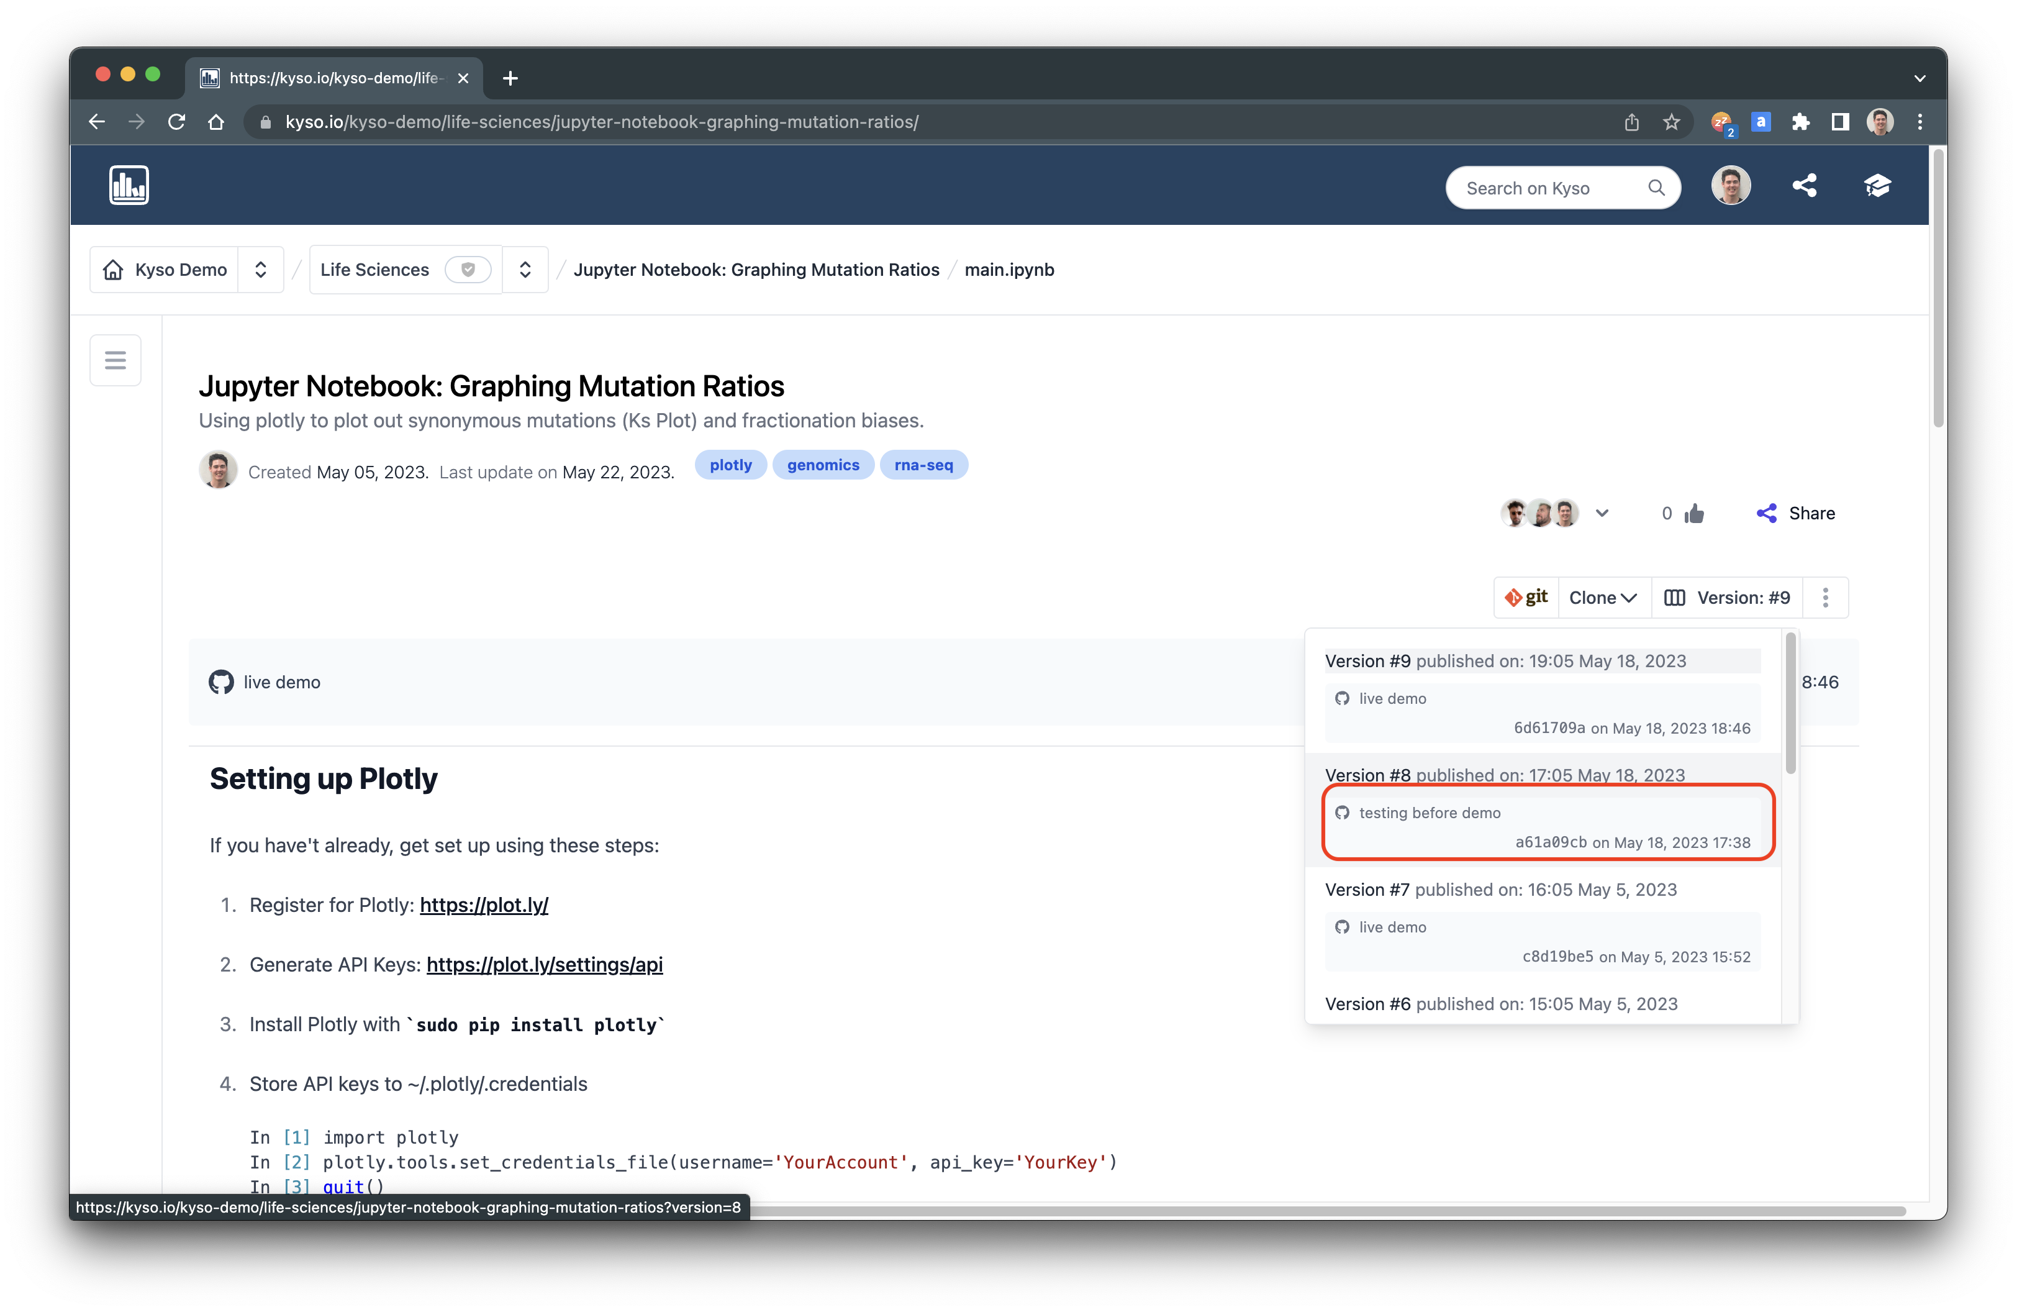Image resolution: width=2017 pixels, height=1312 pixels.
Task: Click the blue 'a' extension icon
Action: click(1761, 122)
